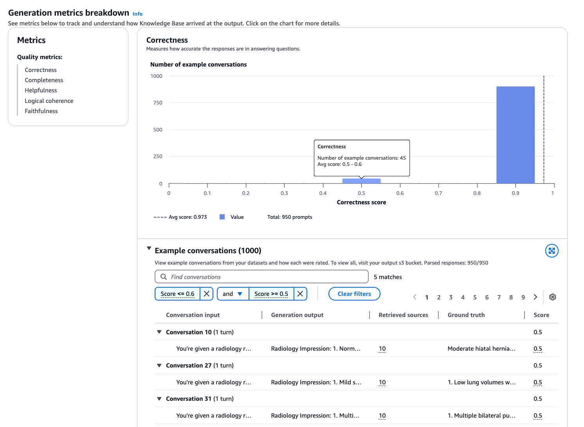Go to the next page of results
Screen dimensions: 584x427
(x=535, y=297)
